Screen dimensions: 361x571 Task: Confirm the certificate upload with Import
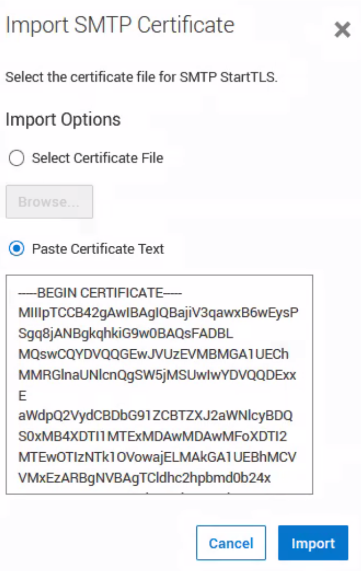[313, 543]
